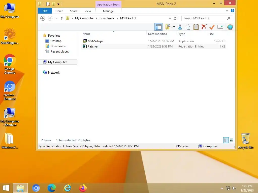This screenshot has width=258, height=193.
Task: Open the address bar history dropdown
Action: pos(170,18)
